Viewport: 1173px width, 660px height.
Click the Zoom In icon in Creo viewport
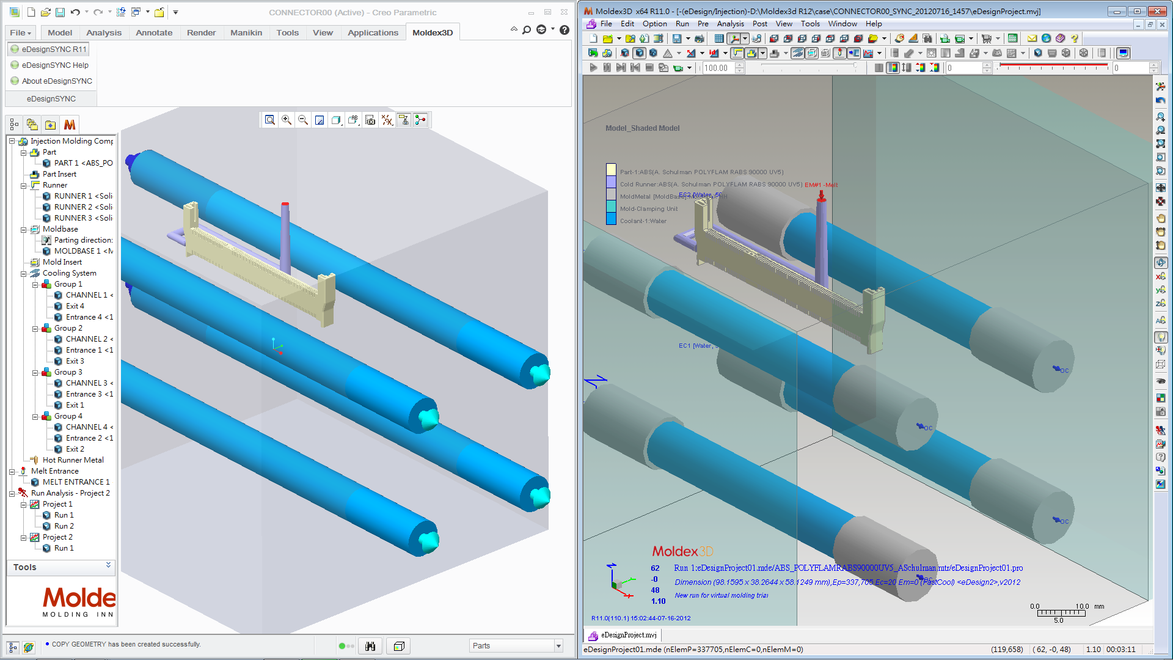287,120
